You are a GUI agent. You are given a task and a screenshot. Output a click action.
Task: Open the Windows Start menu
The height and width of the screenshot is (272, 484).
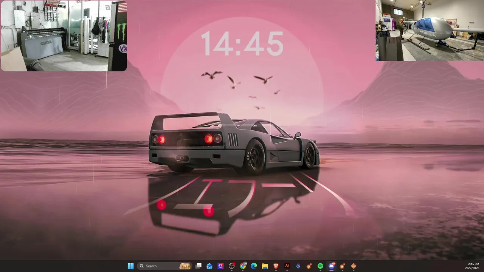click(x=130, y=266)
